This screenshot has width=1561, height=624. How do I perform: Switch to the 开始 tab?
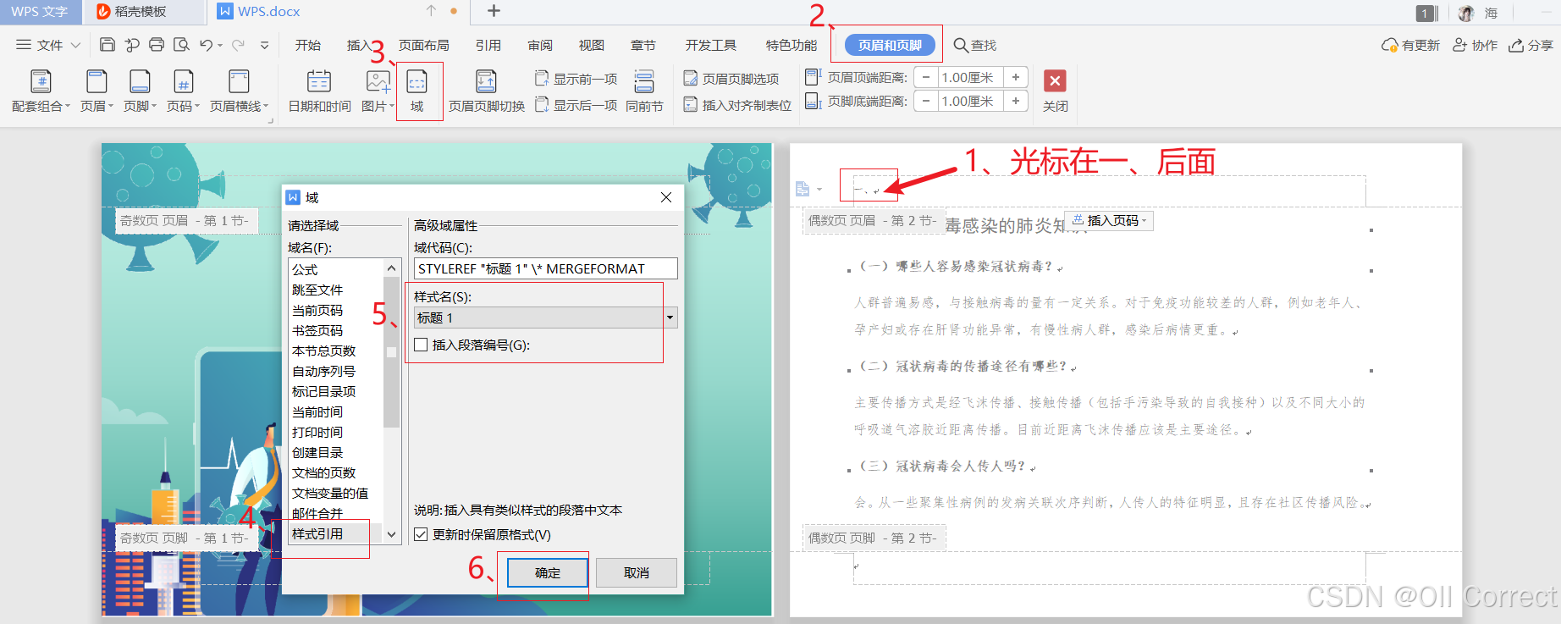pyautogui.click(x=308, y=45)
